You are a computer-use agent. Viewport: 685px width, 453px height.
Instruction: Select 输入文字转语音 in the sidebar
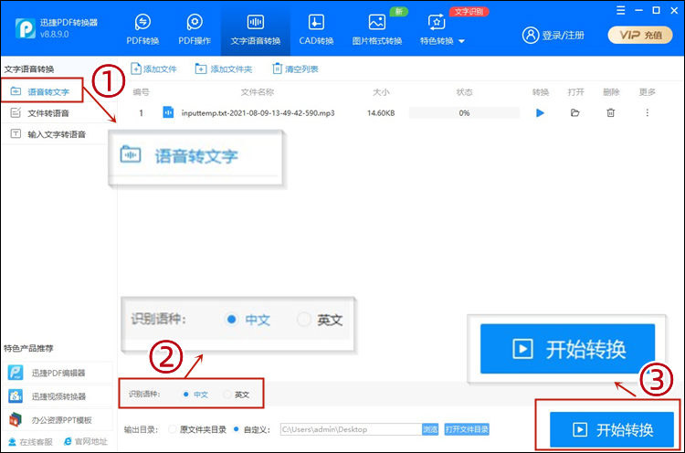tap(48, 133)
